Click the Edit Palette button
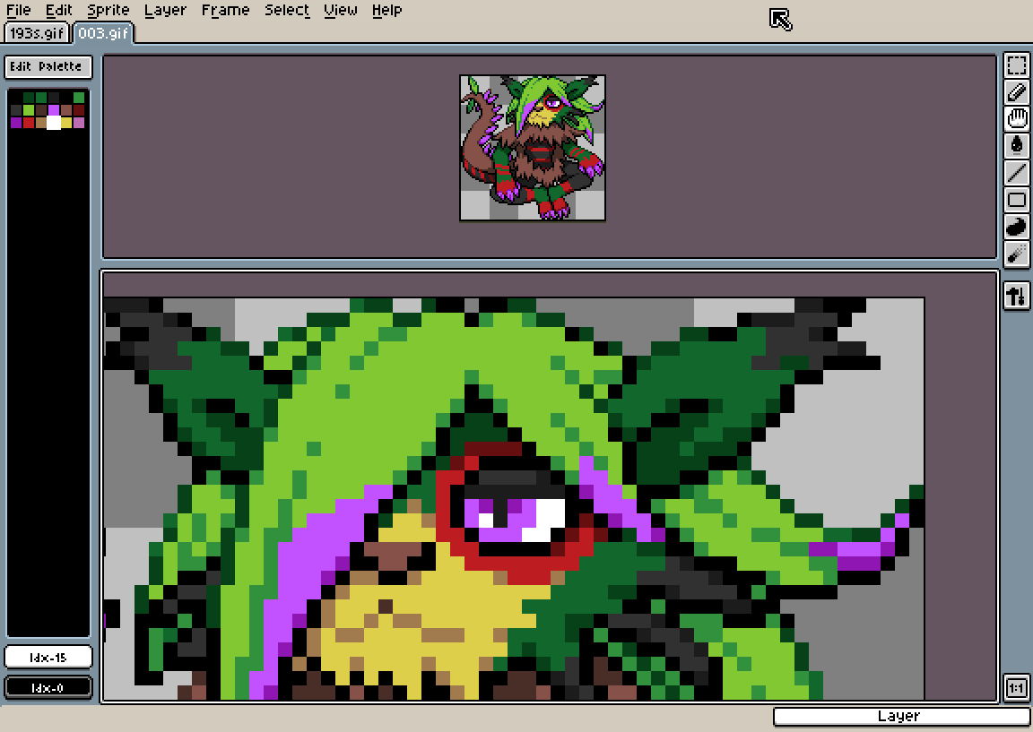 [x=48, y=66]
